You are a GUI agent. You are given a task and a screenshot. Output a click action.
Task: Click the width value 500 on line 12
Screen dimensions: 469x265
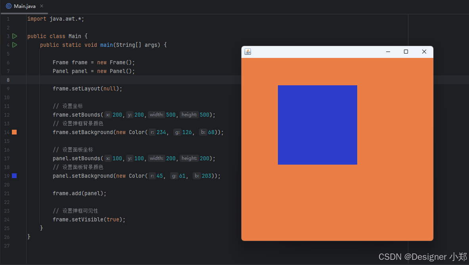click(x=171, y=115)
